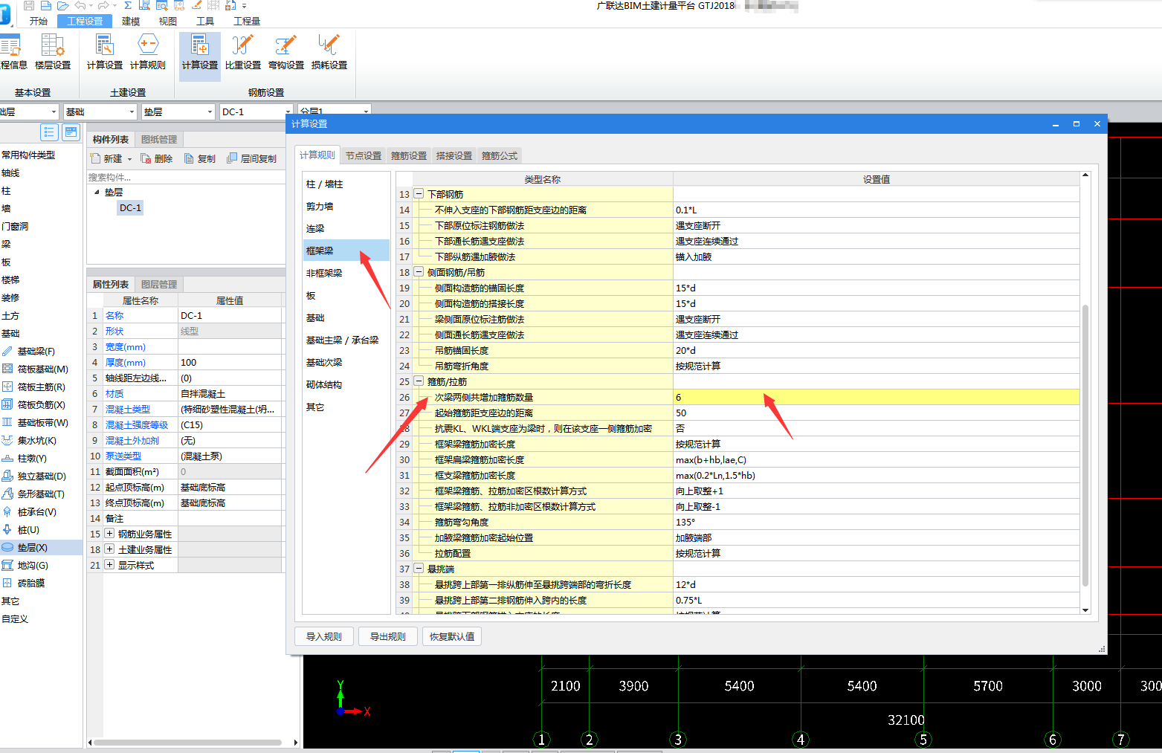Expand 土建业务属性 property group
The image size is (1162, 753).
[109, 549]
